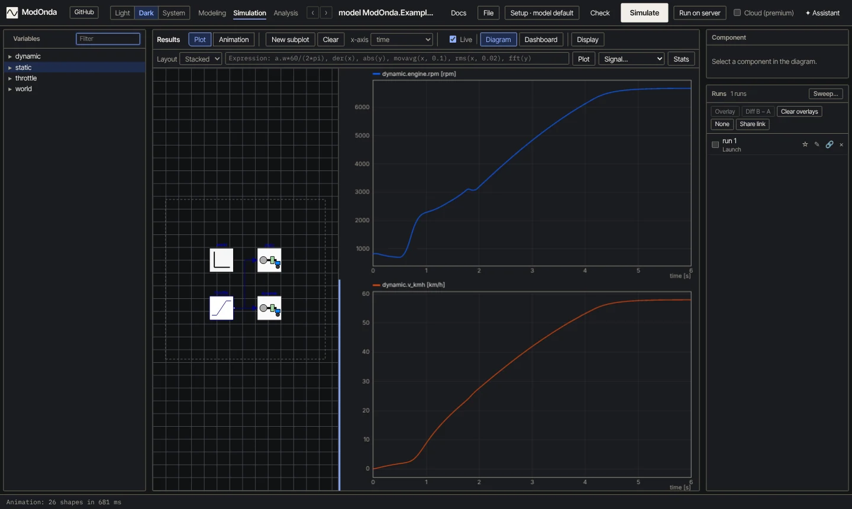
Task: Click the Simulate button
Action: pyautogui.click(x=644, y=13)
